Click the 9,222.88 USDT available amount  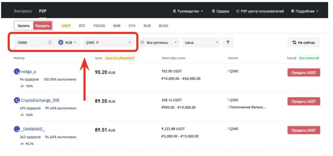point(173,129)
